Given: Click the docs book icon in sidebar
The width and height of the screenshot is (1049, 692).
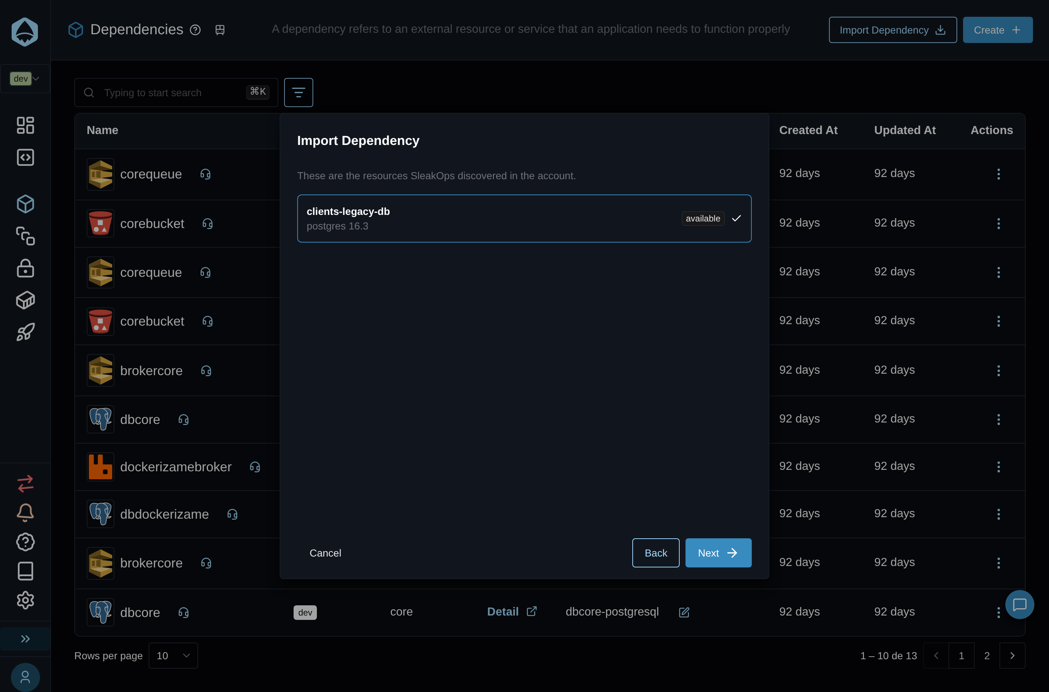Looking at the screenshot, I should click(25, 571).
